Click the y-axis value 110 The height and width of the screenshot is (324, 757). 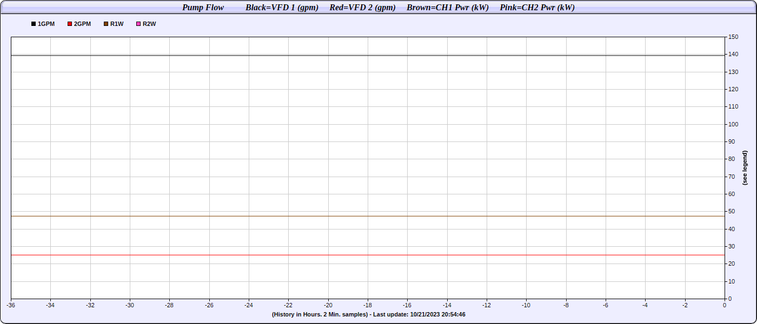(x=733, y=106)
